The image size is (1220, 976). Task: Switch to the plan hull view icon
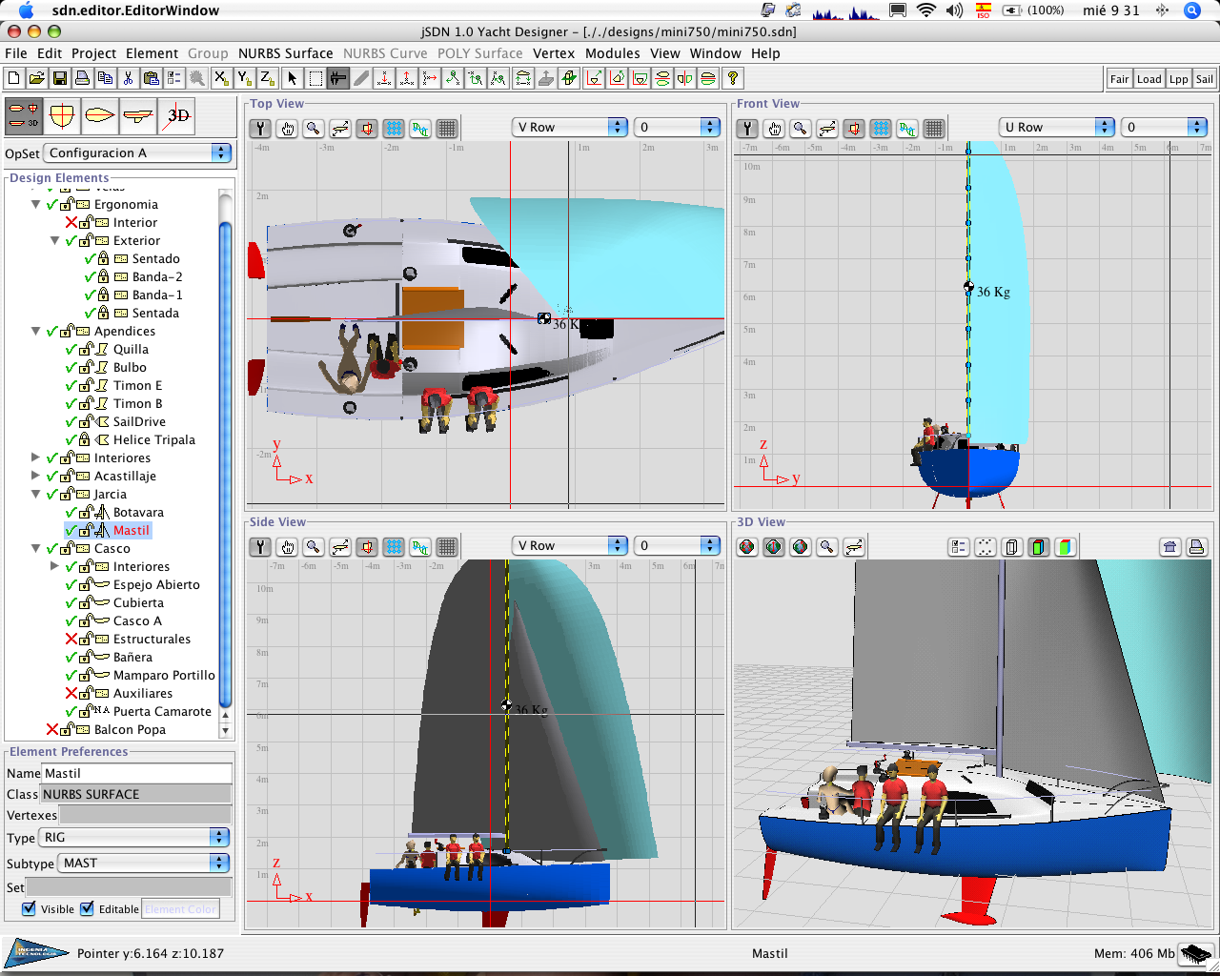[100, 116]
